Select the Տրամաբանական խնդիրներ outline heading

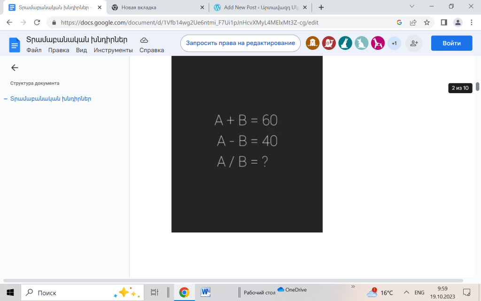click(51, 99)
